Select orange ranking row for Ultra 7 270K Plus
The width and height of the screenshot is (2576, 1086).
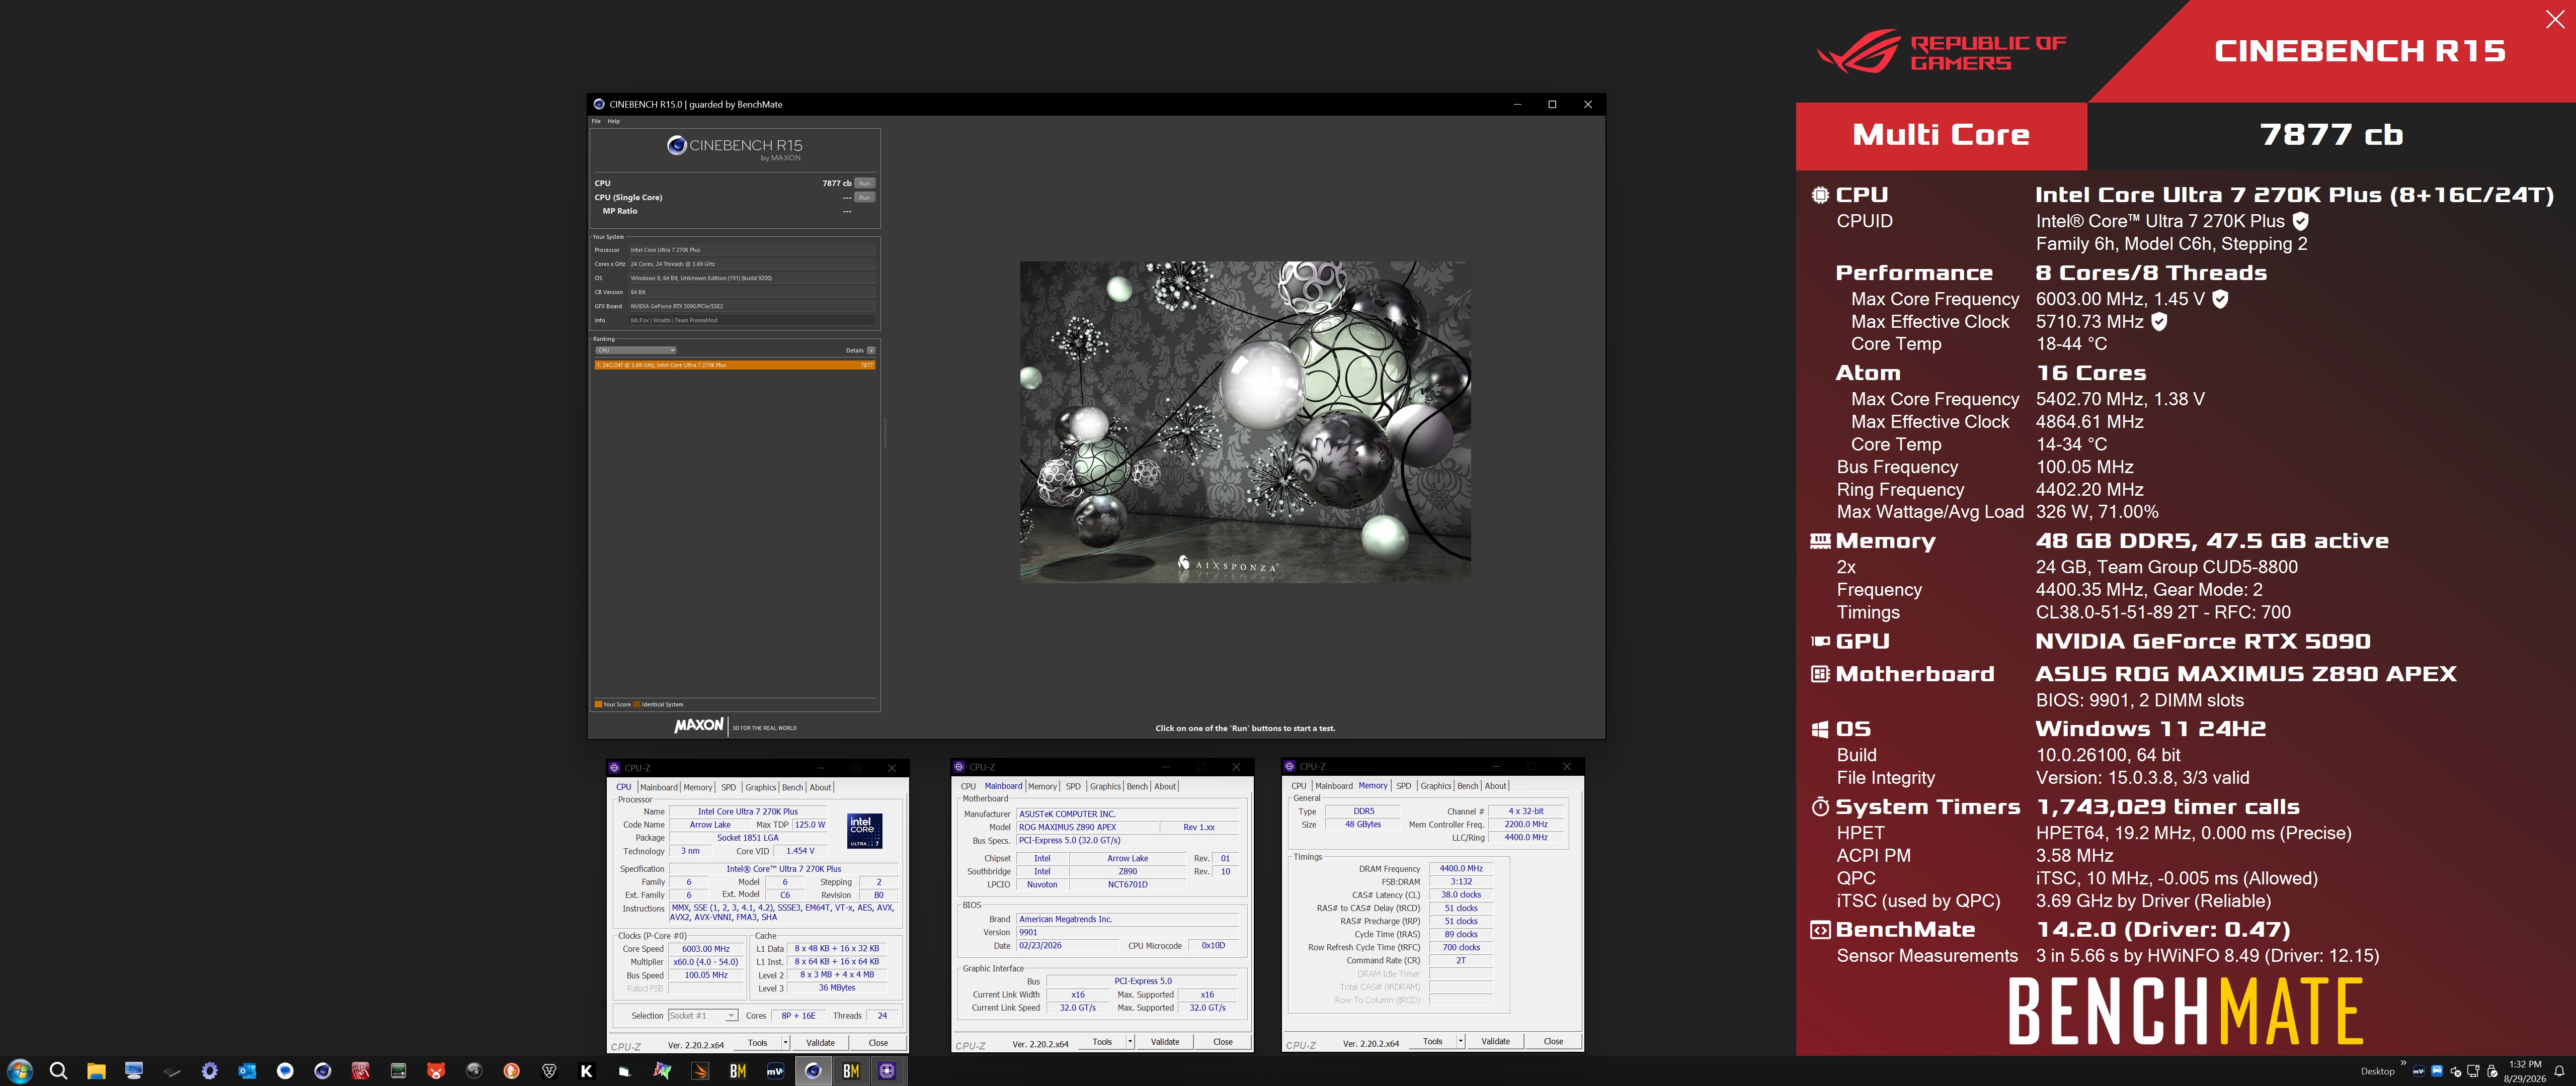coord(735,365)
